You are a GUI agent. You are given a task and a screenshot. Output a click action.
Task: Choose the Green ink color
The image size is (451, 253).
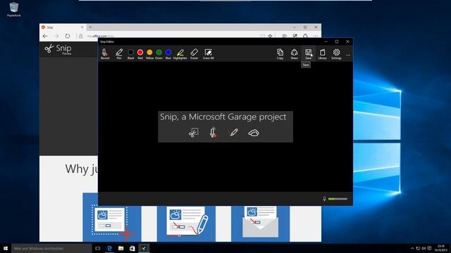point(159,53)
